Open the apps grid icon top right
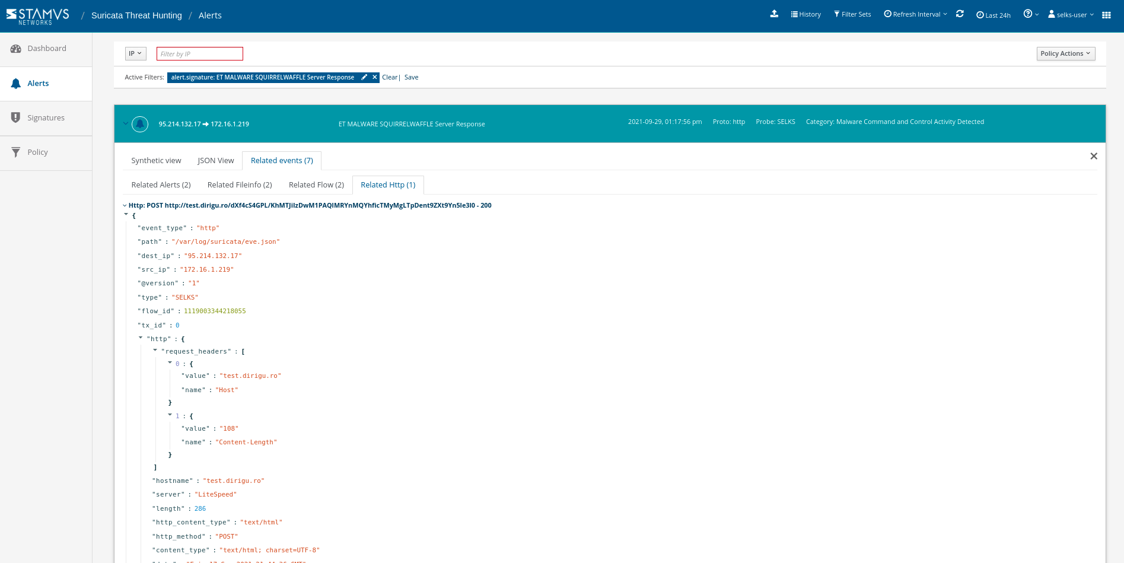 (1106, 14)
